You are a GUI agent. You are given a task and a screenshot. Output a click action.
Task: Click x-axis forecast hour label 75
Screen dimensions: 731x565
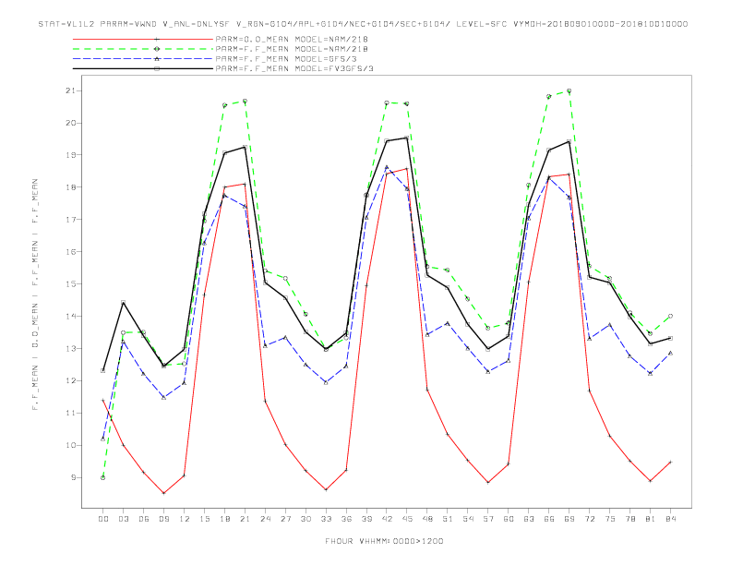point(610,519)
